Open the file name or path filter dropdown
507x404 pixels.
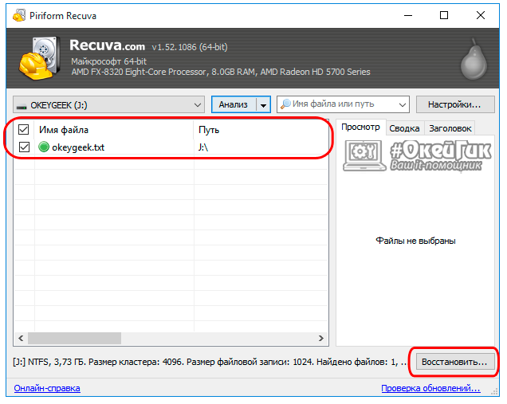tap(403, 104)
